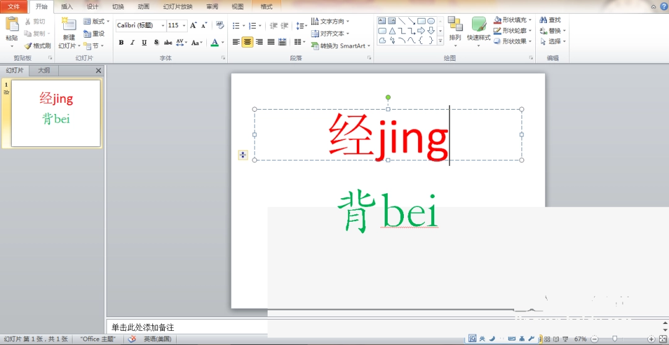Select the vertical text box shape

pyautogui.click(x=391, y=21)
